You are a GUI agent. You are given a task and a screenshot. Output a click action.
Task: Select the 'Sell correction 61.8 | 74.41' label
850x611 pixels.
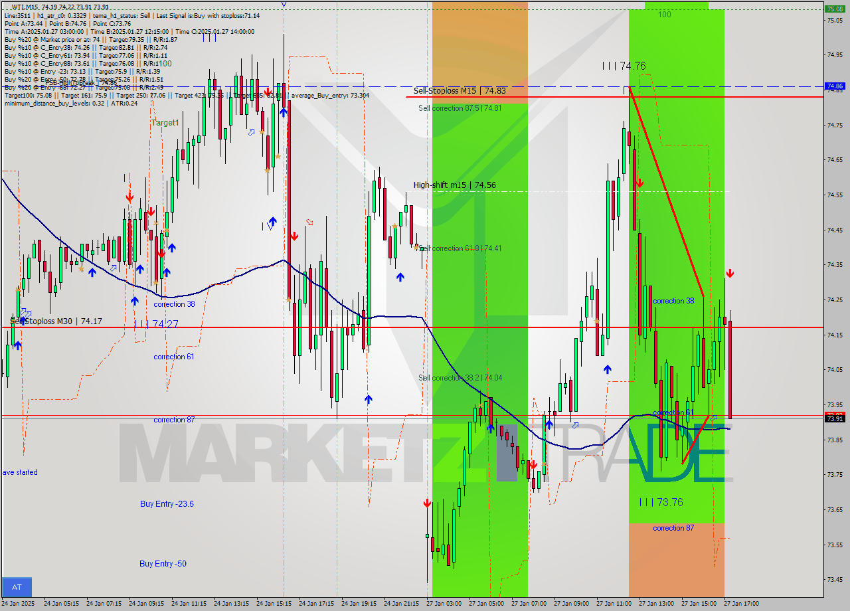coord(460,248)
